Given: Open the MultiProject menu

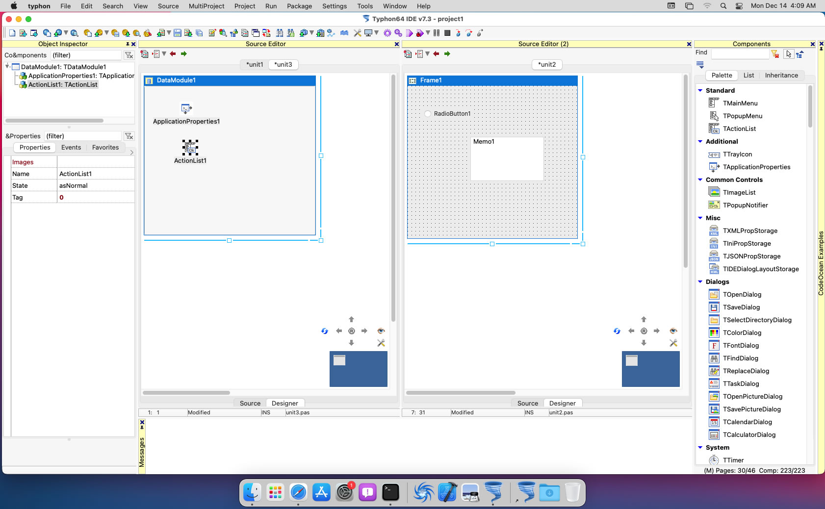Looking at the screenshot, I should (x=206, y=6).
